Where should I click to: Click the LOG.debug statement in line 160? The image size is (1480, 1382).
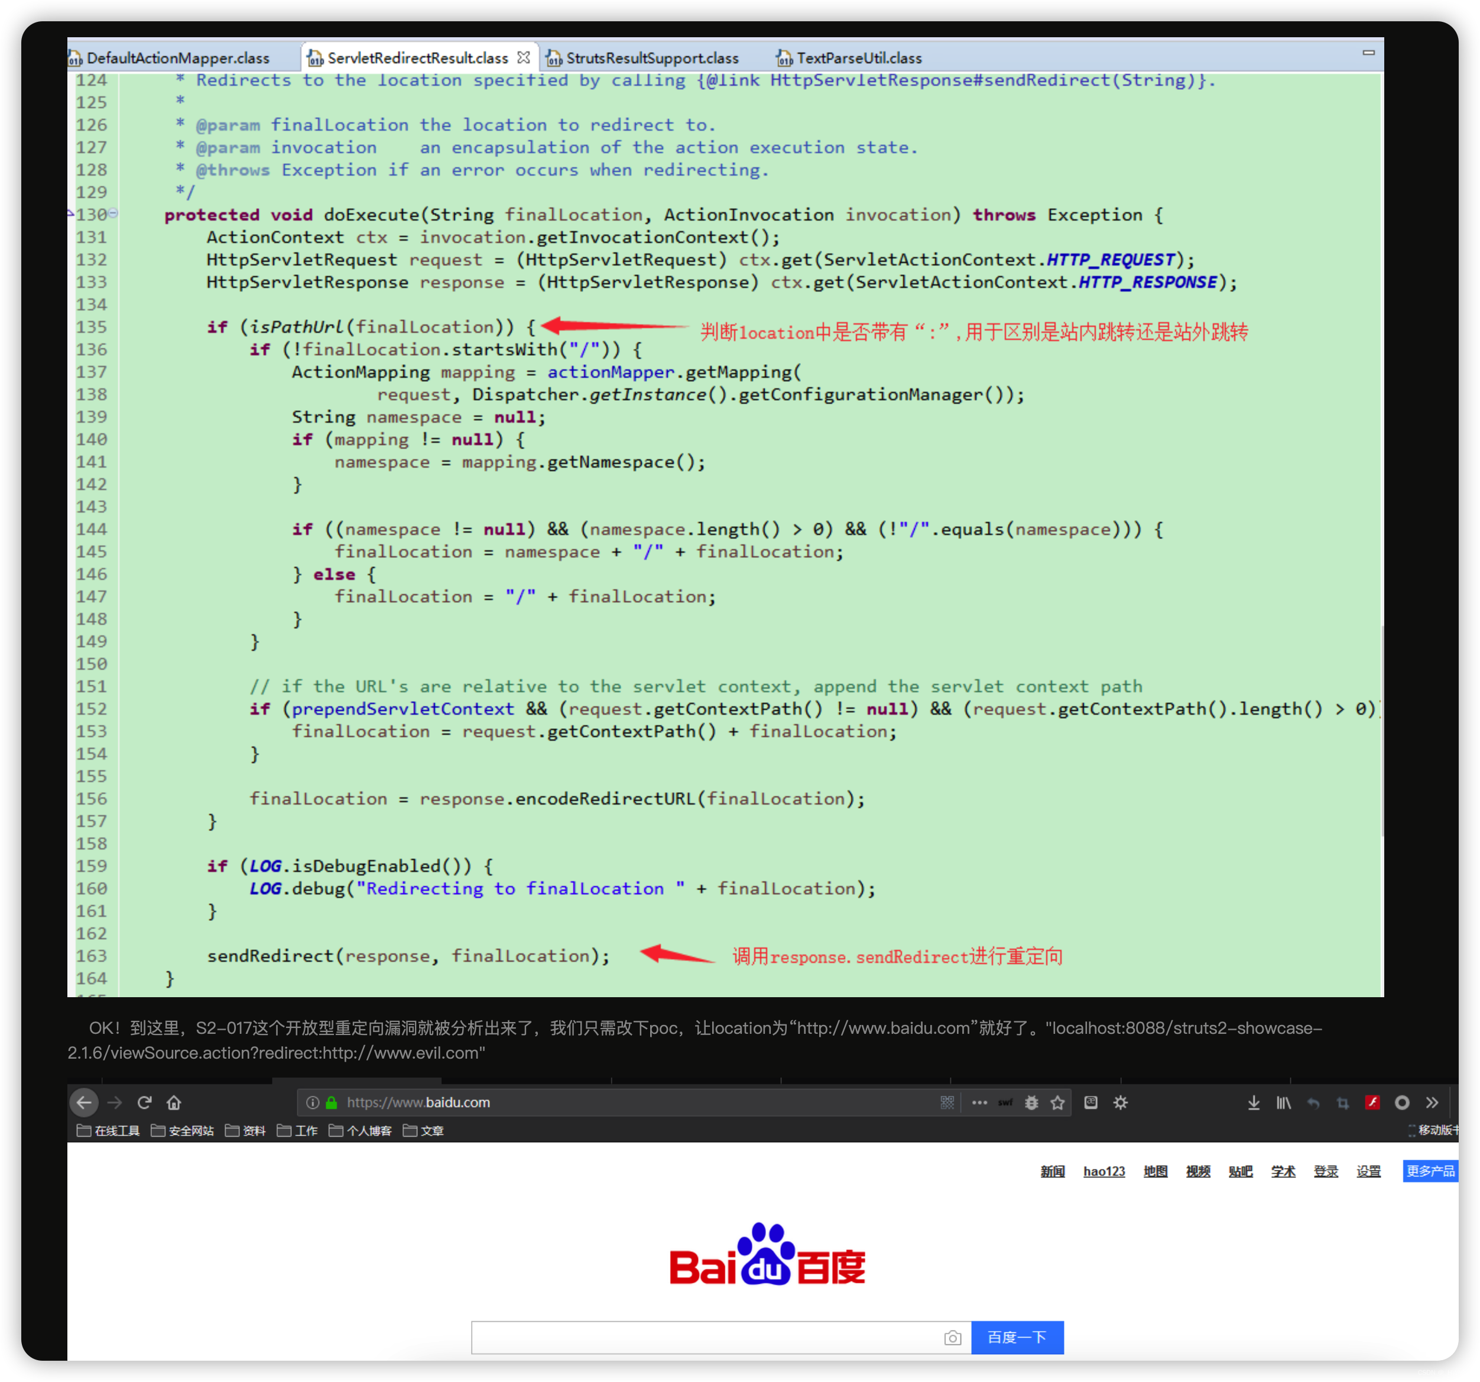(x=562, y=888)
